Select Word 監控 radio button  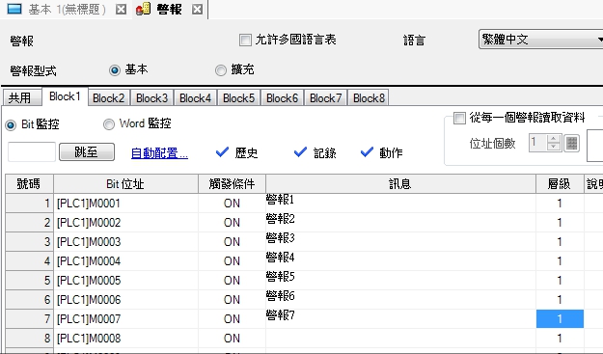point(109,124)
